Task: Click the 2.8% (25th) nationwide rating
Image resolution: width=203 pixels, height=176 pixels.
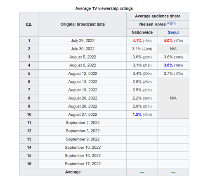Action: 142,82
